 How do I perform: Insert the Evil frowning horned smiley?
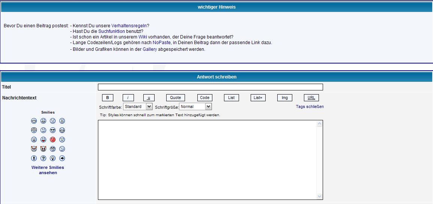click(x=34, y=149)
